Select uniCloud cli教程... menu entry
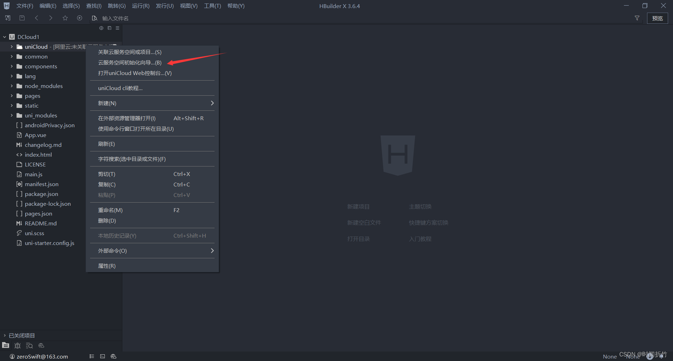 point(152,88)
